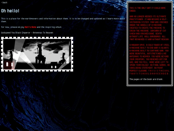This screenshot has width=174, height=131.
Task: Click 'The pages of the book are blank.' line
Action: [146, 79]
